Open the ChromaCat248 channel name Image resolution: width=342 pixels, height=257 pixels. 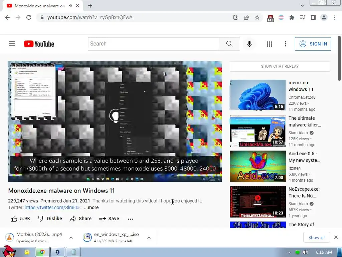tap(302, 97)
